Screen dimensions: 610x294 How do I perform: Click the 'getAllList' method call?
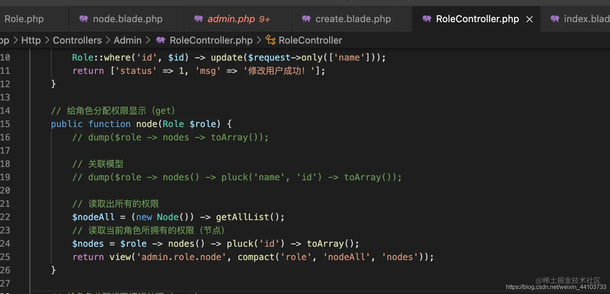point(242,217)
